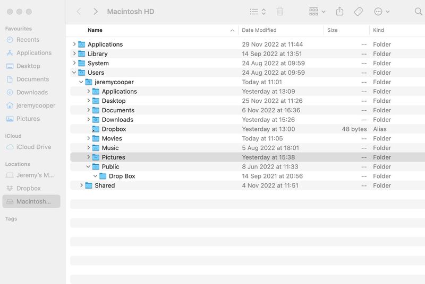The height and width of the screenshot is (284, 425).
Task: Select the Music folder icon
Action: tap(96, 148)
